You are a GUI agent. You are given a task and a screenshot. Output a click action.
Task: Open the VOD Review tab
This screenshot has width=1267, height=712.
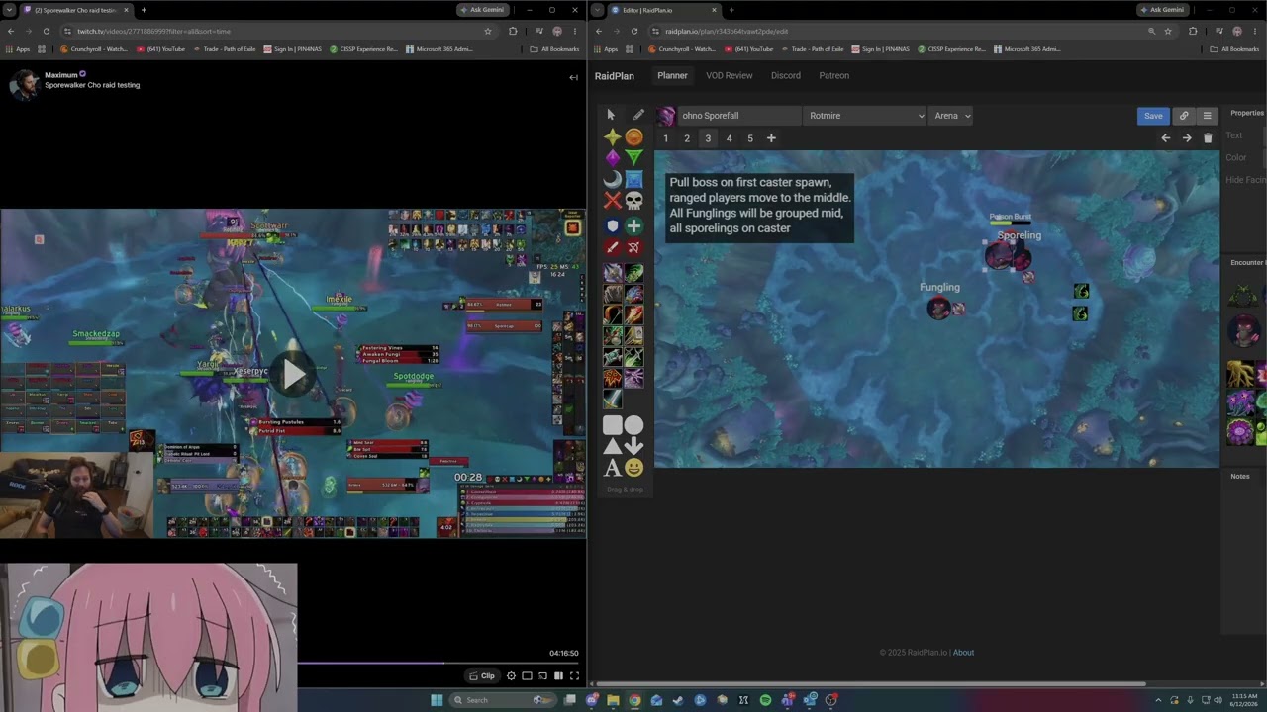(x=730, y=75)
